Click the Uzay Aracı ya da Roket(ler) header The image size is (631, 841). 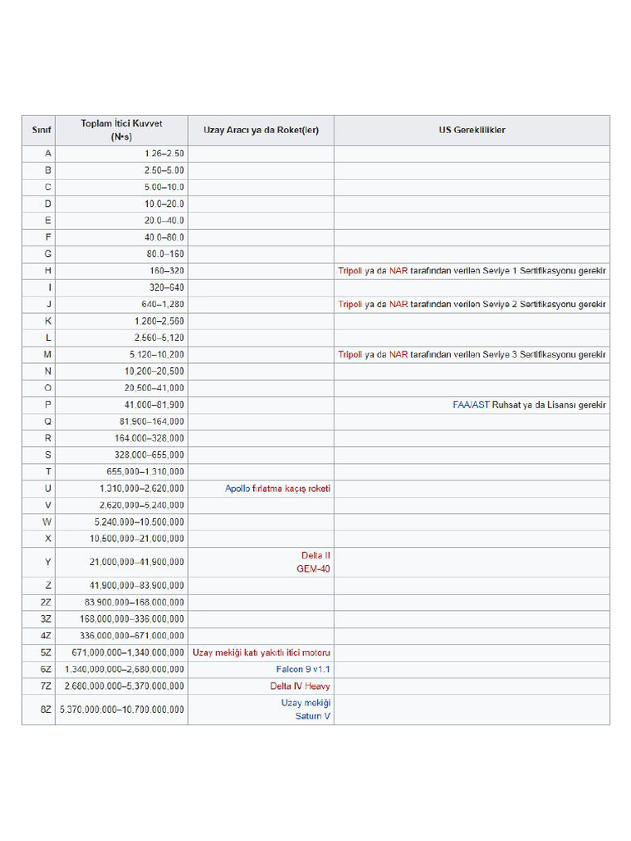[x=260, y=131]
